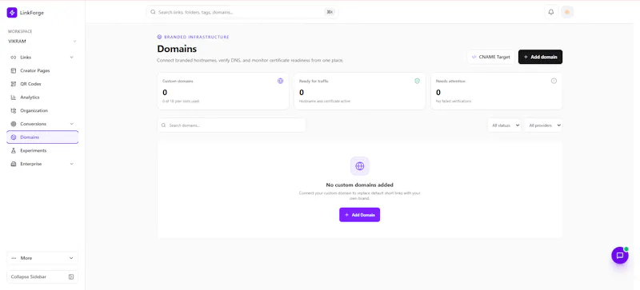Expand the Enterprise submenu chevron
This screenshot has width=640, height=290.
[71, 164]
